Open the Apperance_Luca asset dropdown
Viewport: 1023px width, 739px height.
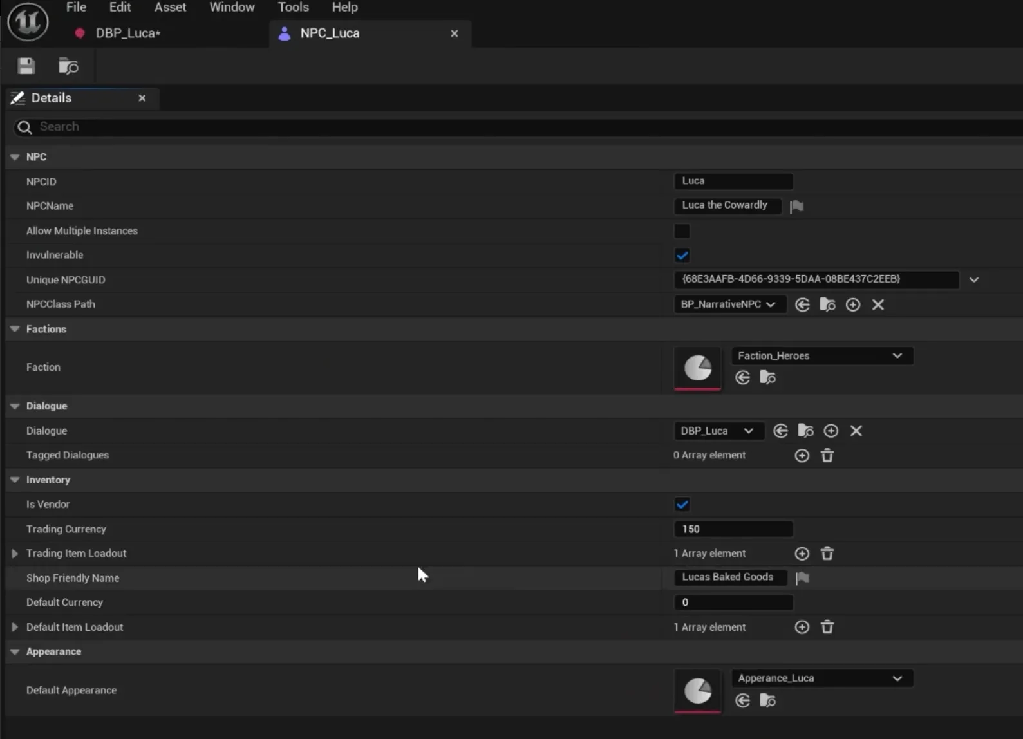click(821, 678)
